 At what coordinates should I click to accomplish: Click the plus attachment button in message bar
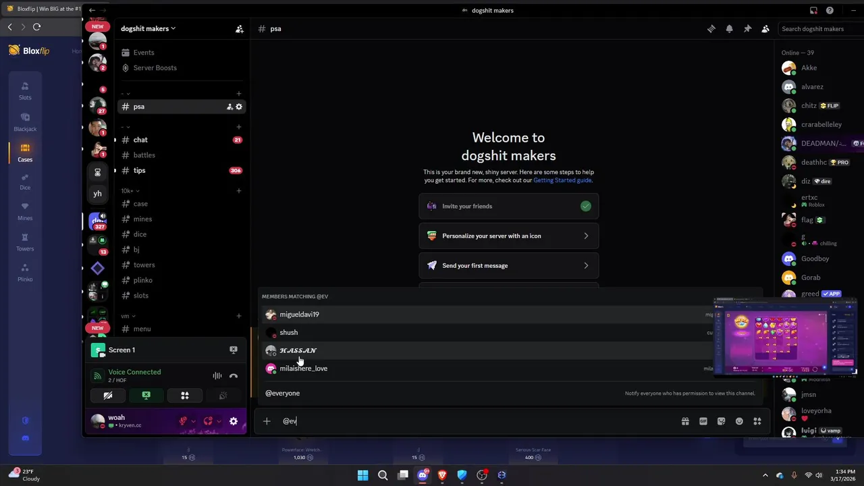coord(267,421)
